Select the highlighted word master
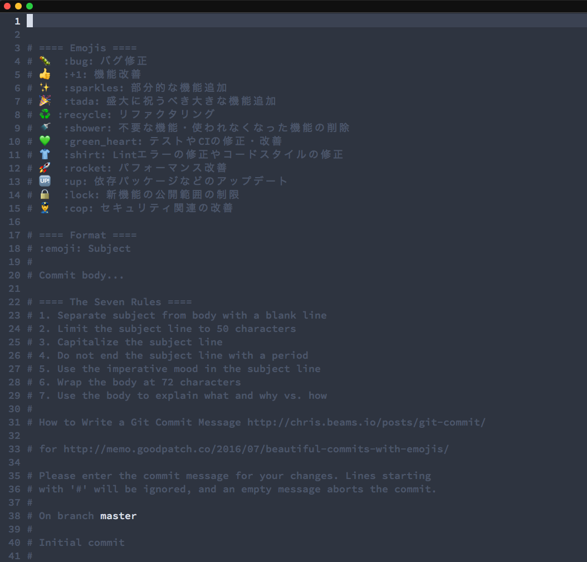Image resolution: width=587 pixels, height=562 pixels. click(x=118, y=516)
